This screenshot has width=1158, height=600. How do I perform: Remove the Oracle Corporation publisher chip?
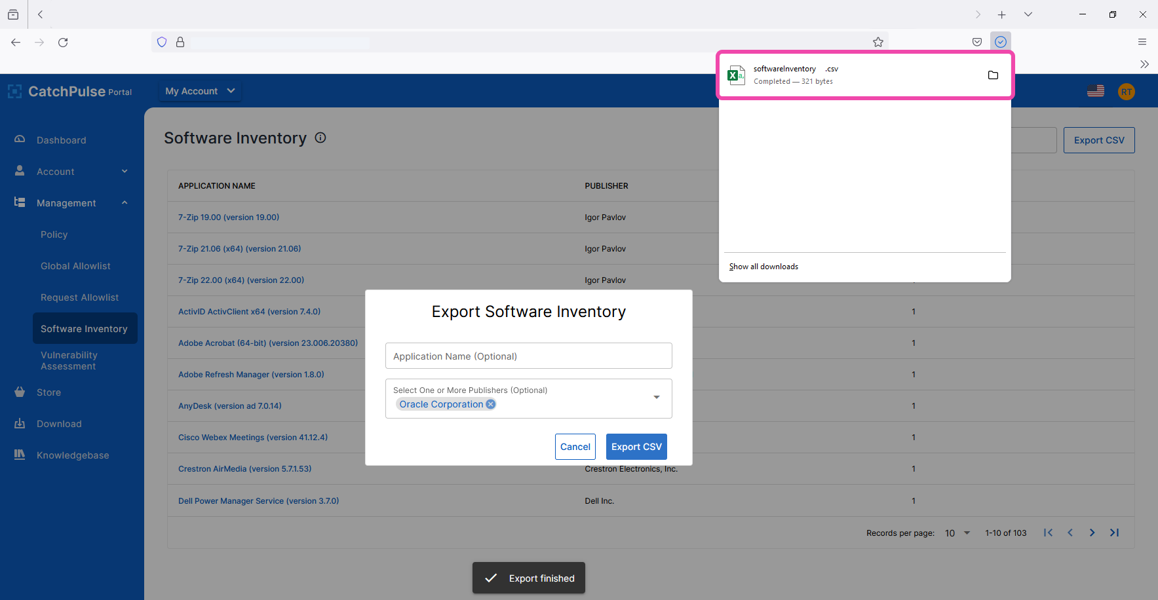tap(490, 404)
